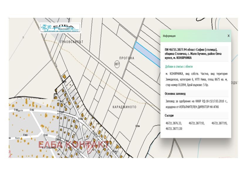Viewport: 247px width, 174px height.
Task: Open neighbor parcel 46721.3877.95
Action: pos(219,123)
